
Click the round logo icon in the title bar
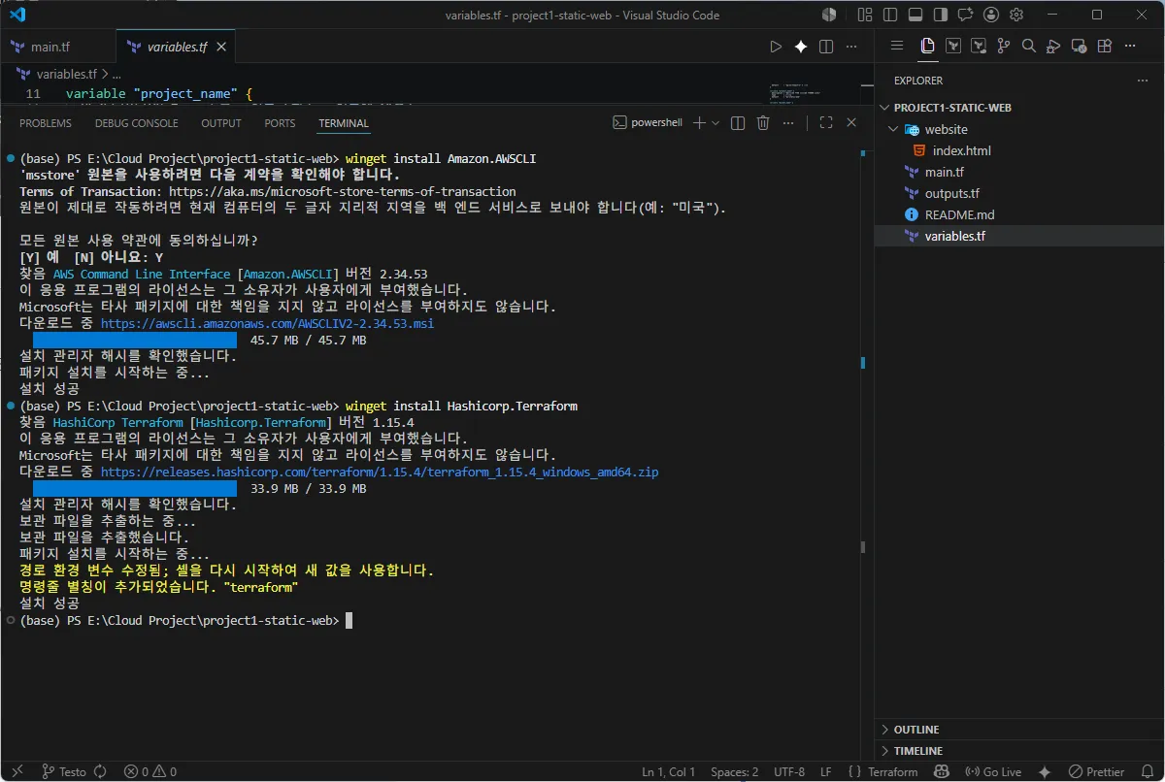point(829,15)
